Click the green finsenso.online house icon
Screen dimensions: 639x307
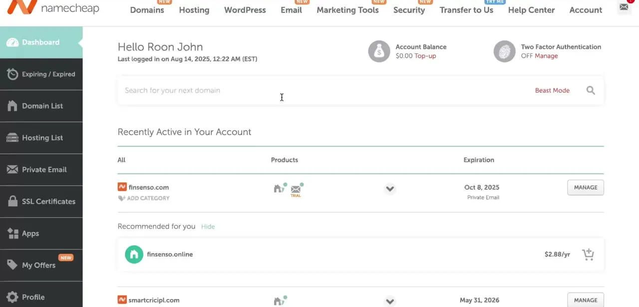134,254
